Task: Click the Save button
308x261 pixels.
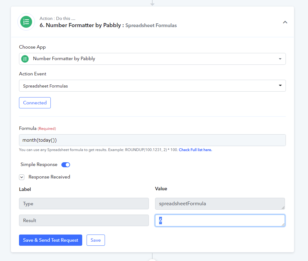Action: point(96,240)
